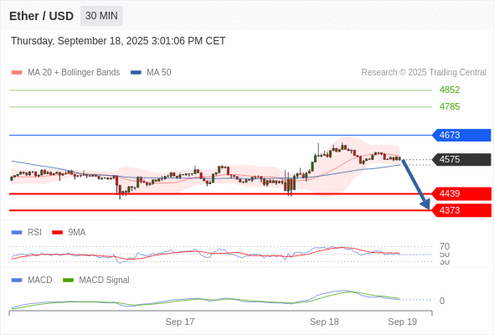The width and height of the screenshot is (494, 335).
Task: Click the 30 MIN timeframe badge
Action: [x=101, y=16]
